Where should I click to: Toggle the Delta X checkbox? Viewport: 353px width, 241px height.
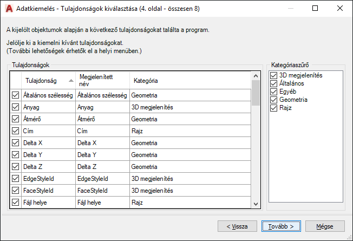click(15, 143)
